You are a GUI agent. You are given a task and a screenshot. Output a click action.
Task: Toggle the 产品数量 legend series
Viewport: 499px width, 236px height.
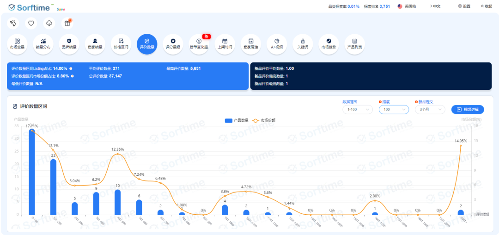(x=237, y=121)
